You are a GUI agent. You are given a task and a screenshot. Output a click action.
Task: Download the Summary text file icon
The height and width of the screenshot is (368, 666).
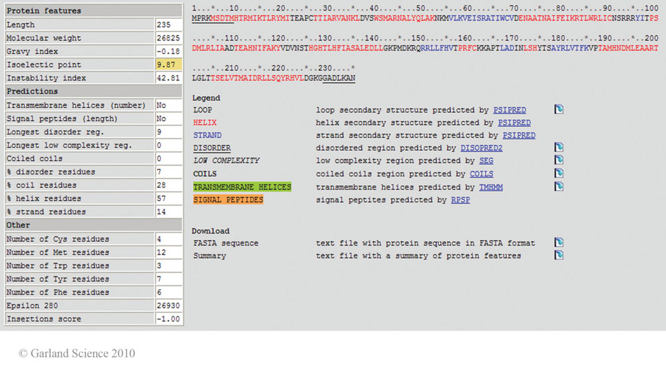pyautogui.click(x=559, y=256)
